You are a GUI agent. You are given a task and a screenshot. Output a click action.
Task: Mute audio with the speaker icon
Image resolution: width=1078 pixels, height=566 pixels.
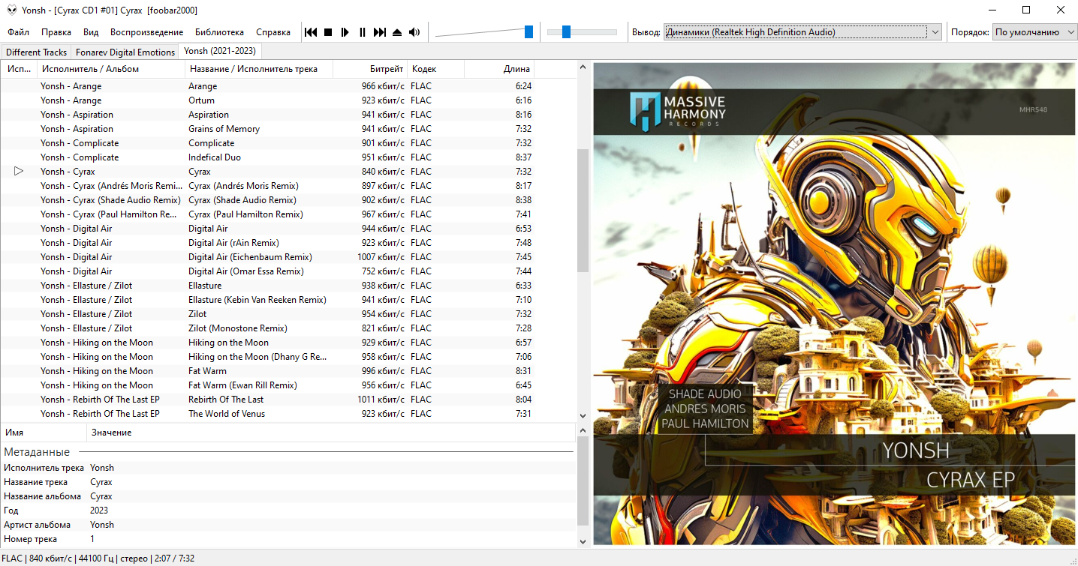[x=414, y=32]
